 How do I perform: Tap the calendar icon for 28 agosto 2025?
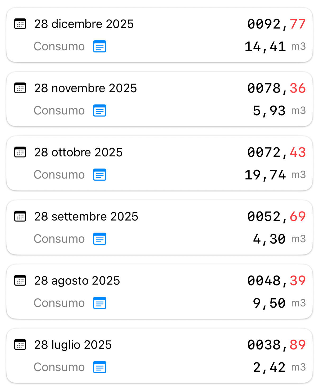click(20, 281)
